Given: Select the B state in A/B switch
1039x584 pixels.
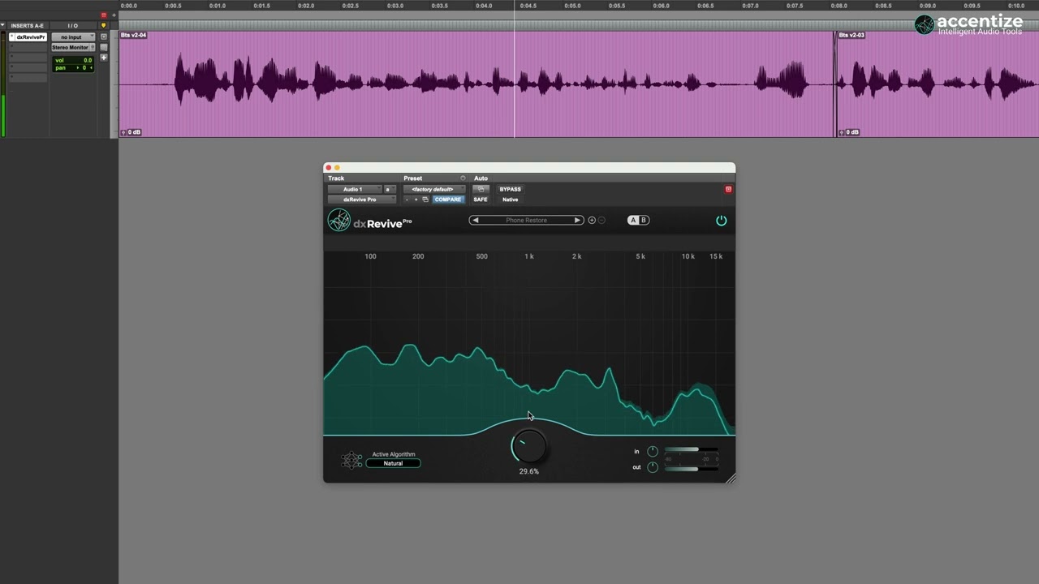Looking at the screenshot, I should click(644, 220).
